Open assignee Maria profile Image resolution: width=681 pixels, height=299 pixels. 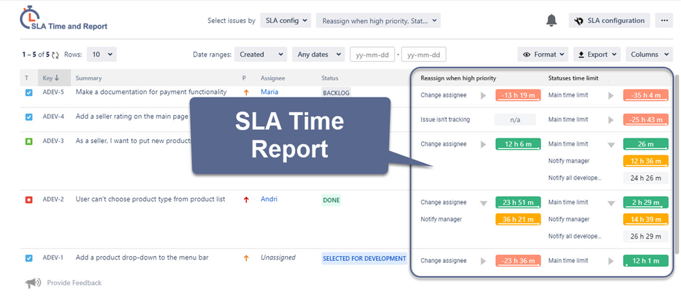click(x=270, y=92)
